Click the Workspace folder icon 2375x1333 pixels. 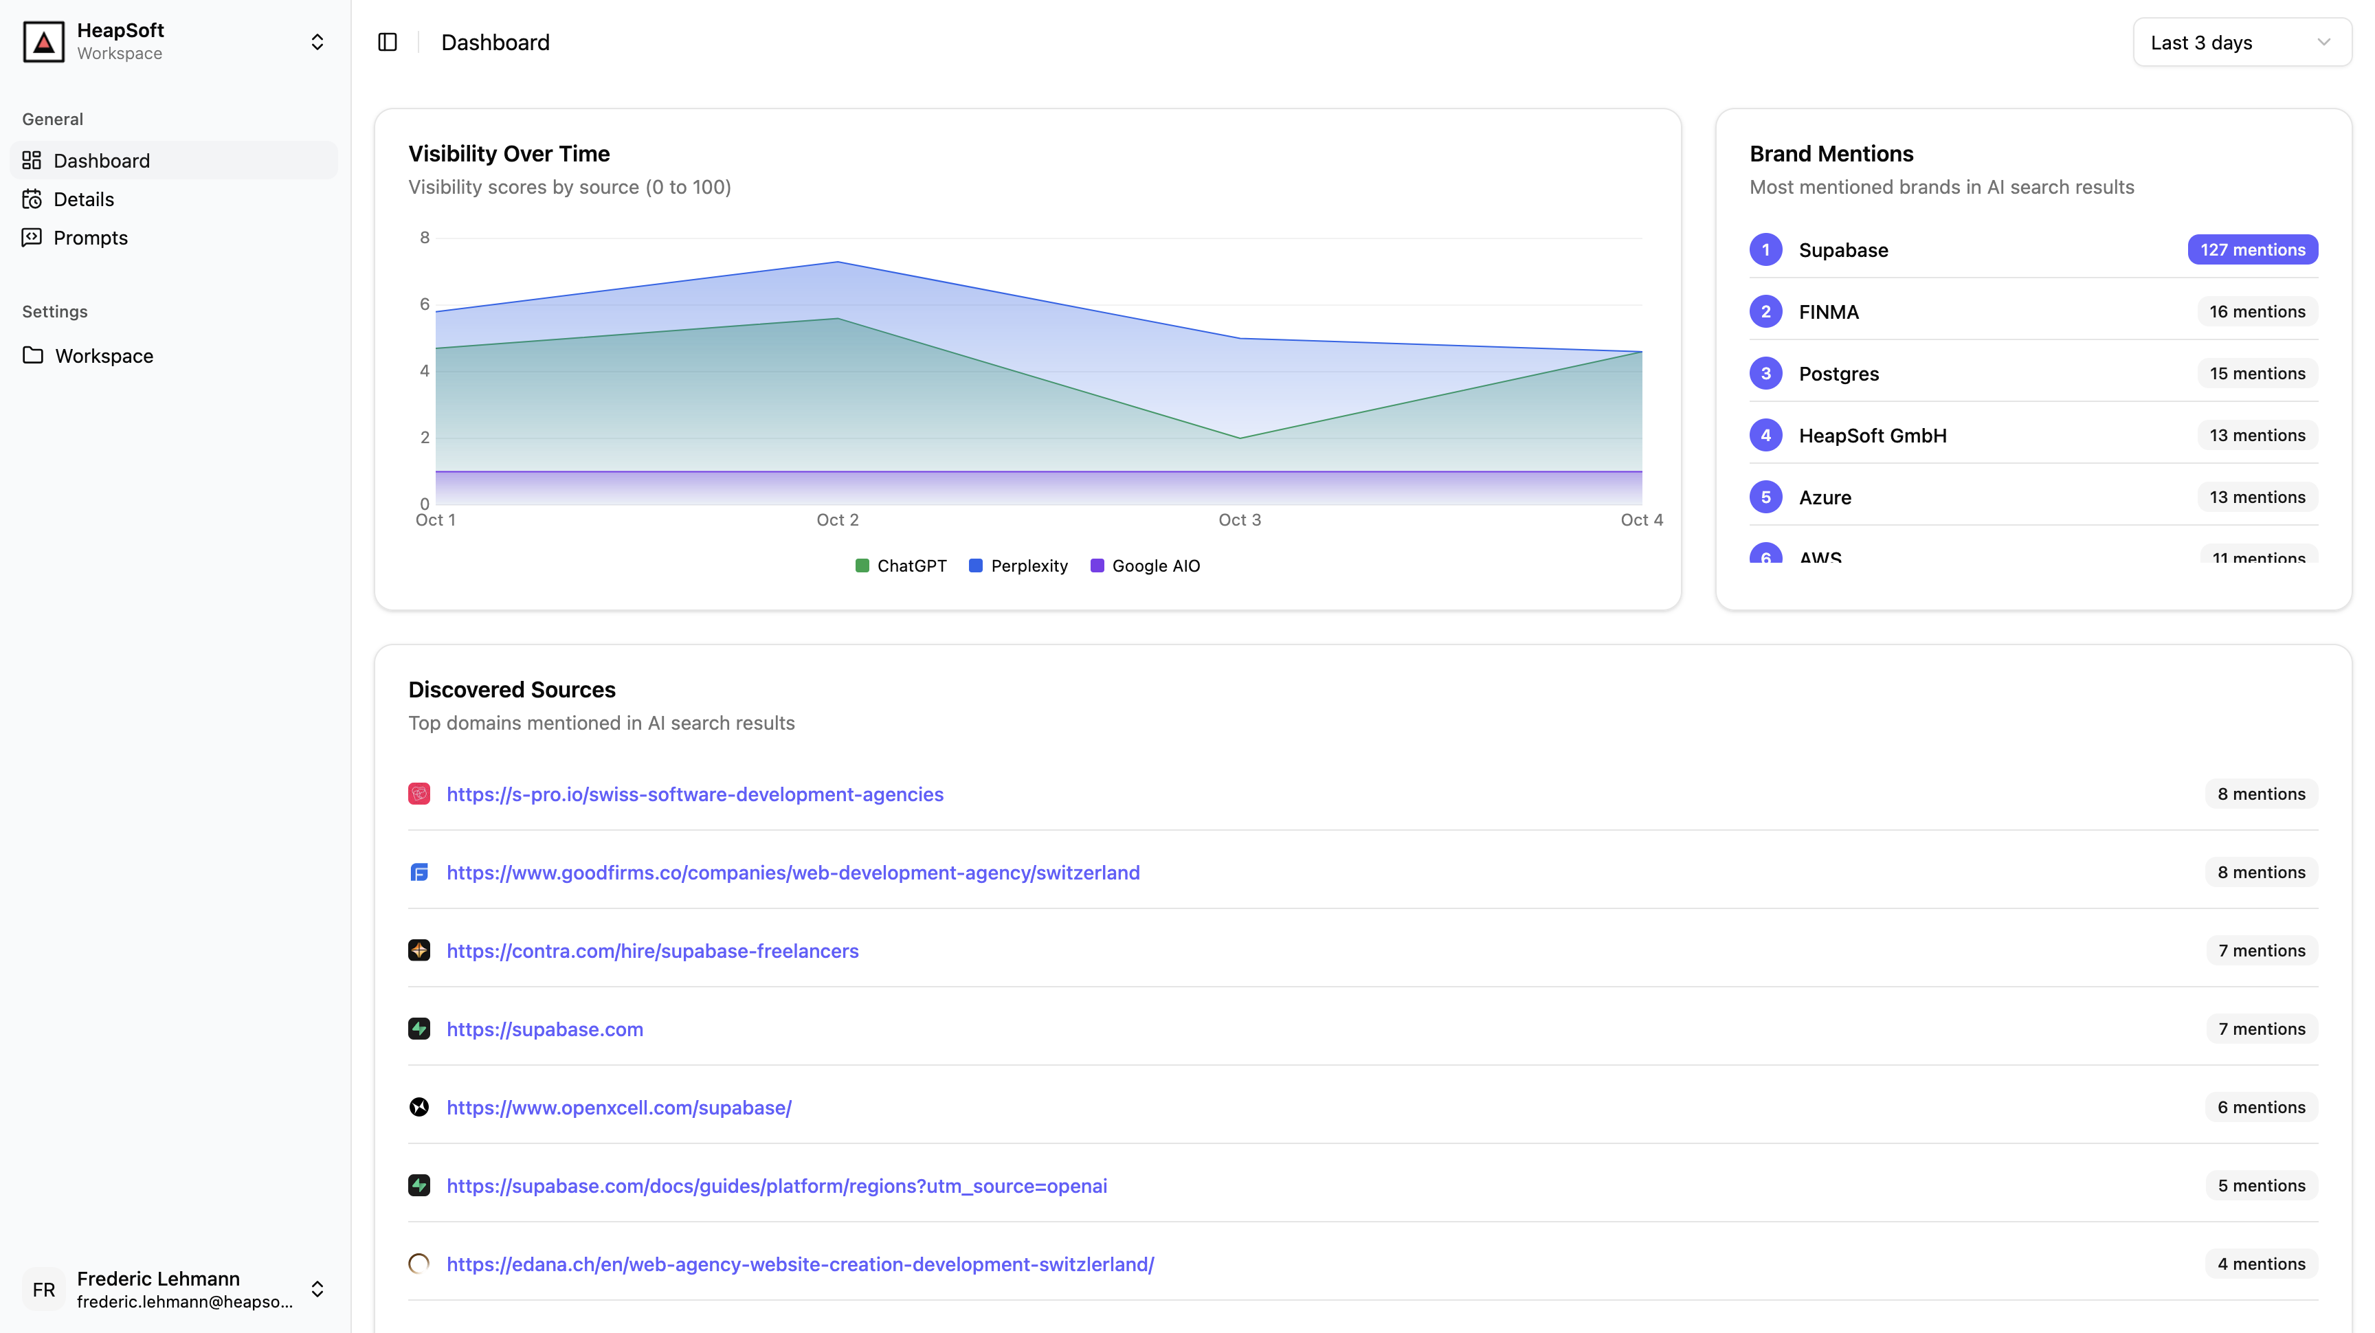point(33,356)
